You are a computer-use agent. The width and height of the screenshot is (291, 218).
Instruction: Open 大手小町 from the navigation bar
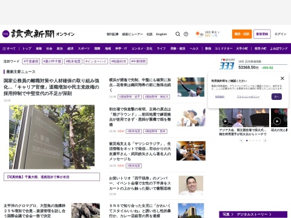[x=242, y=48]
